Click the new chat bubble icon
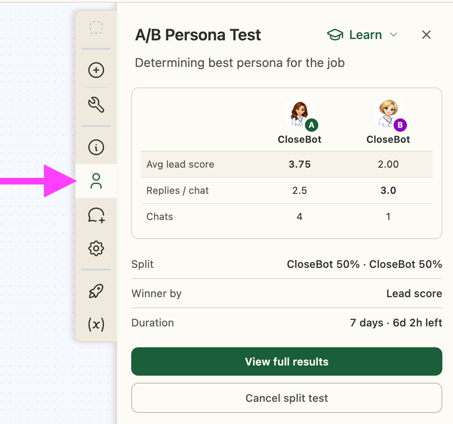The width and height of the screenshot is (453, 424). point(97,215)
